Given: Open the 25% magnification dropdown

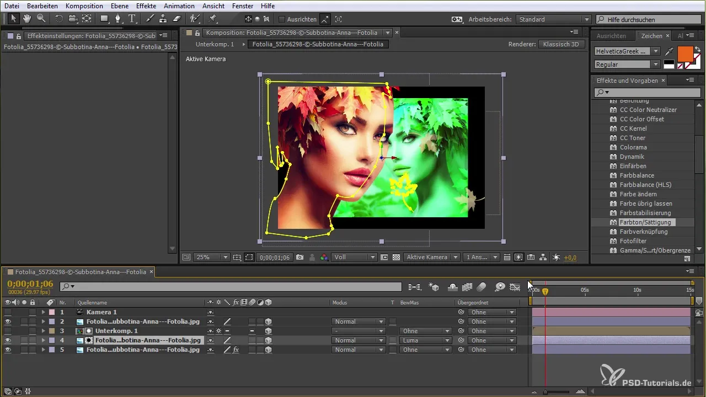Looking at the screenshot, I should 212,257.
